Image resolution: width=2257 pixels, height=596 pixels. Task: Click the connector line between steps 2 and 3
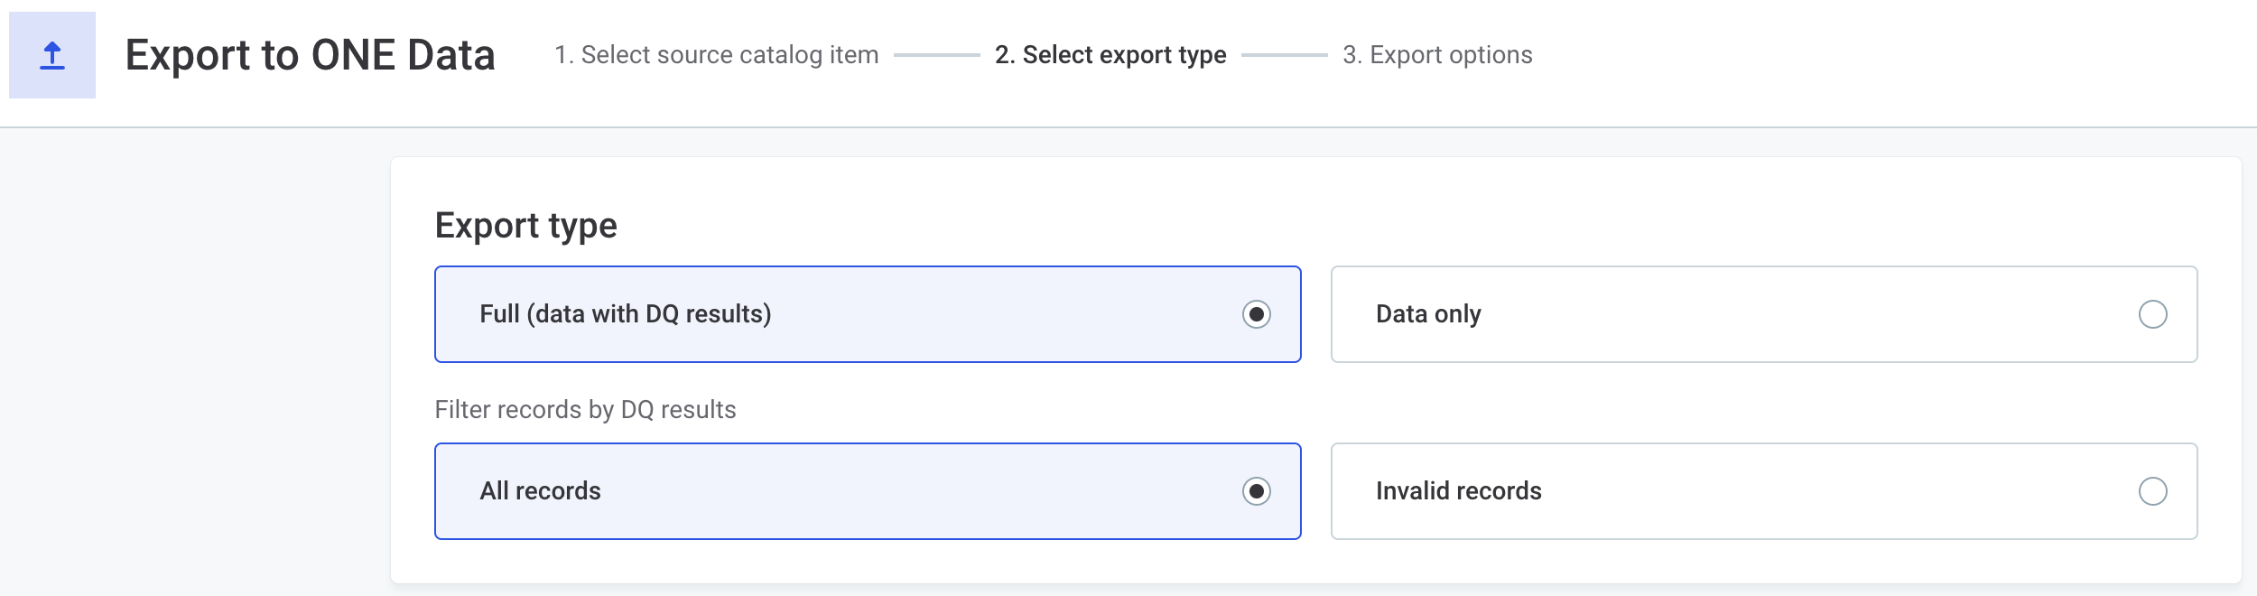pyautogui.click(x=1284, y=55)
